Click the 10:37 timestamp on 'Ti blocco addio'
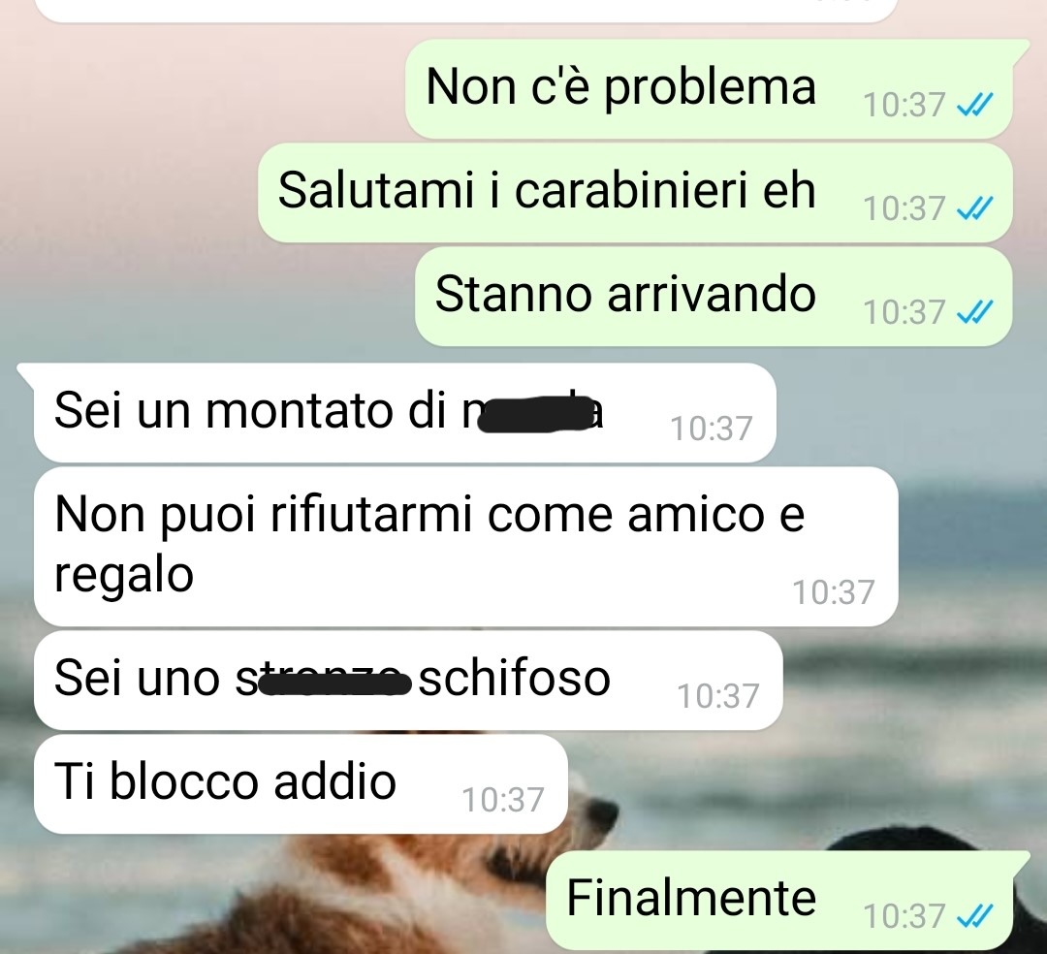The height and width of the screenshot is (954, 1047). pyautogui.click(x=503, y=800)
